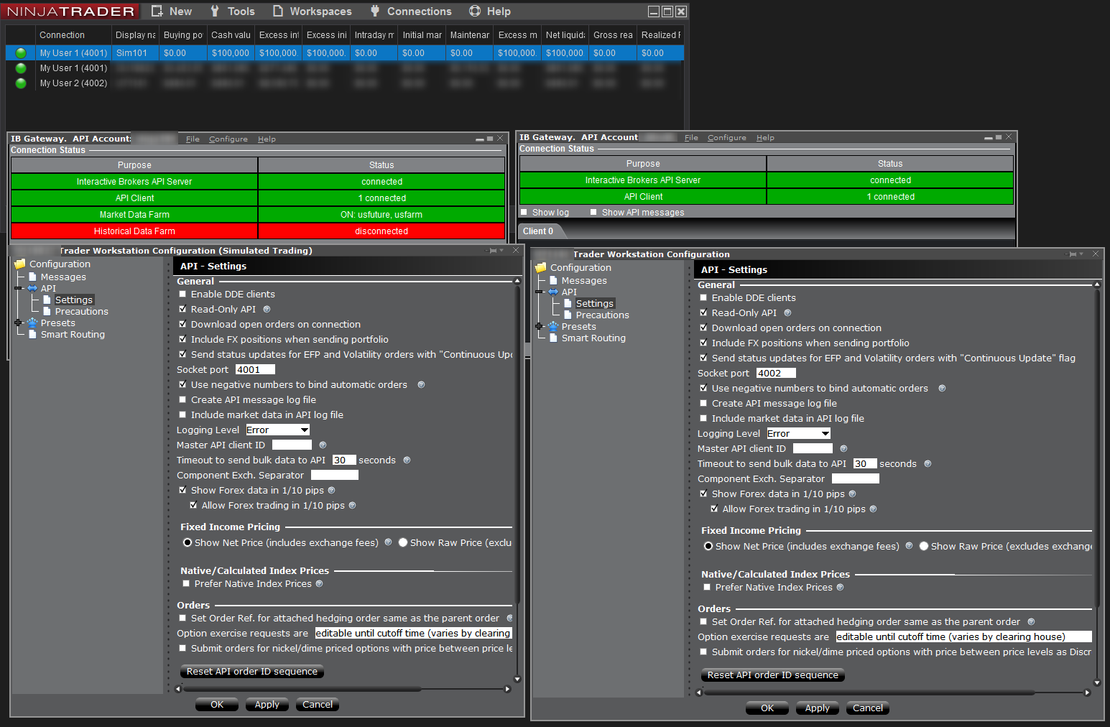Click Reset API order ID sequence, port 4002 window
1110x727 pixels.
773,675
